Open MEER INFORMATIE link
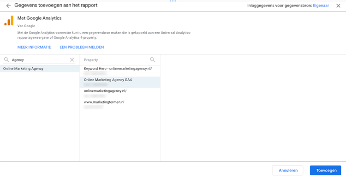 click(34, 47)
